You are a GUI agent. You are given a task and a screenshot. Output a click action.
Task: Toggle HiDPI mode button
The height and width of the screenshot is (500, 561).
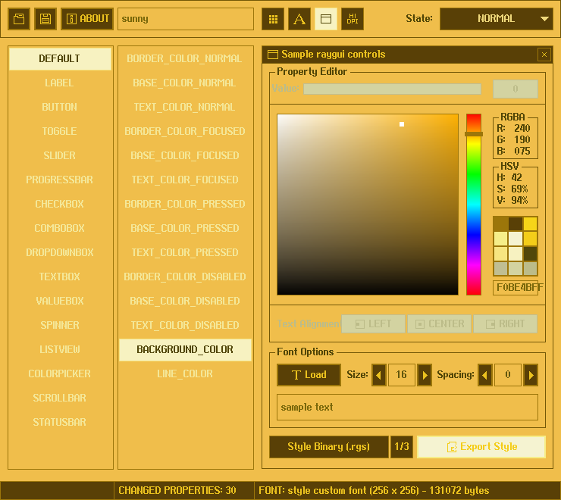(x=353, y=19)
